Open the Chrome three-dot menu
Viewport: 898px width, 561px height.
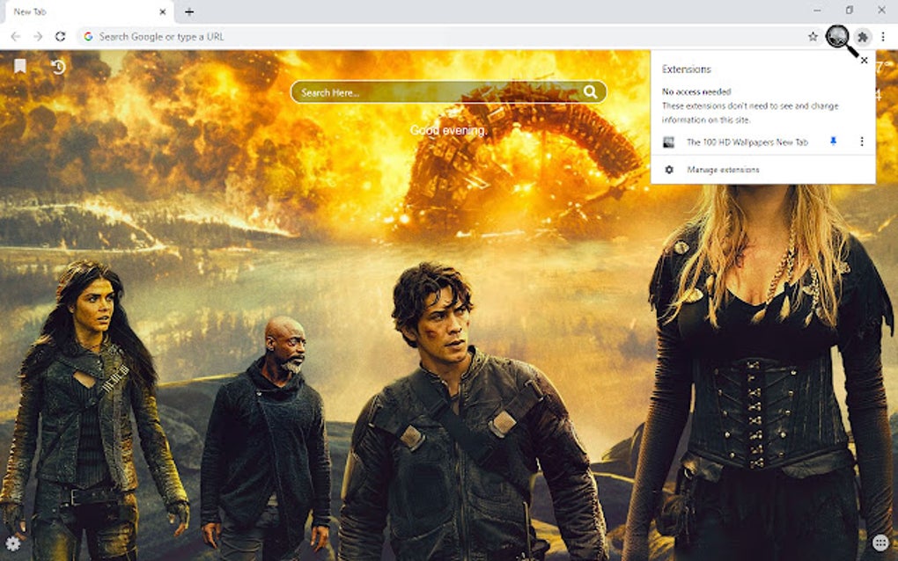883,37
